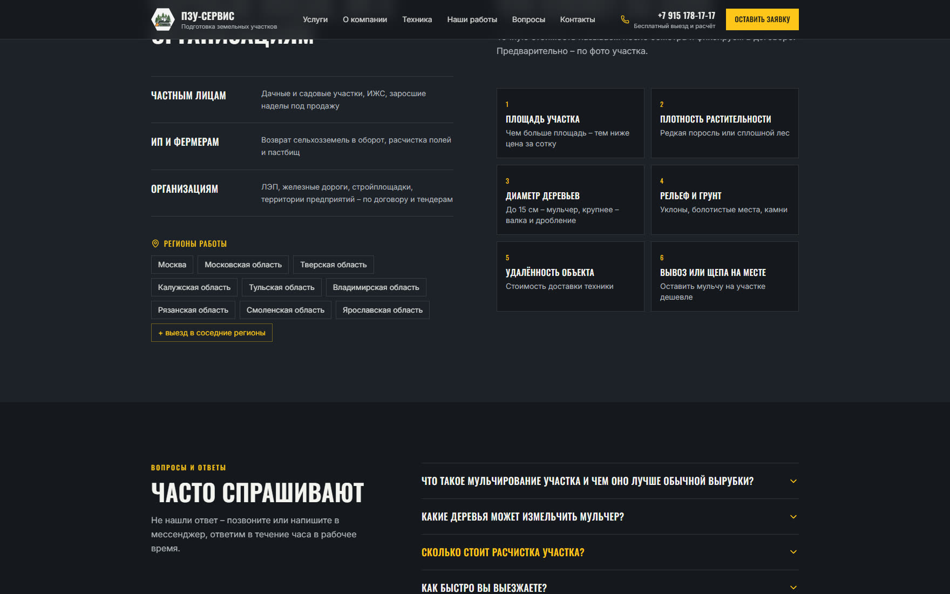Select the Тверская область tag

click(334, 265)
